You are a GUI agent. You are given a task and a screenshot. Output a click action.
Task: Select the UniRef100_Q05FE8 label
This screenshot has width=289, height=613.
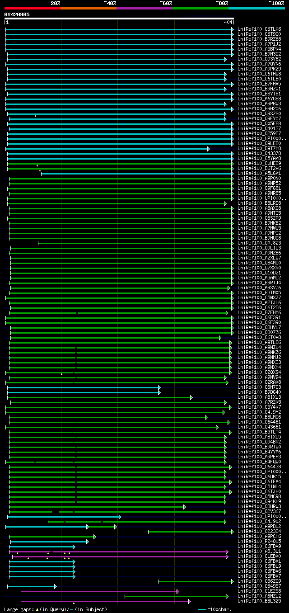click(259, 123)
